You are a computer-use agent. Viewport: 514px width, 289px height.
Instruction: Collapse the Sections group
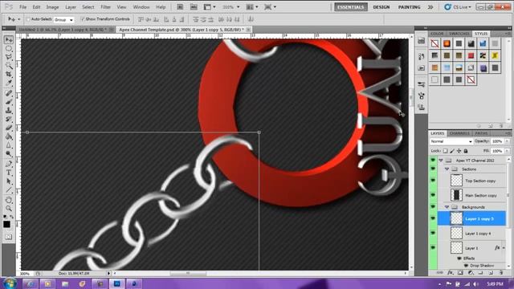tap(447, 169)
